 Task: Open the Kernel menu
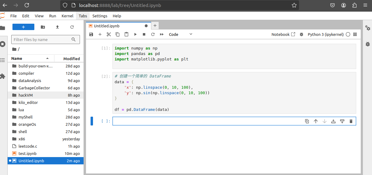67,16
